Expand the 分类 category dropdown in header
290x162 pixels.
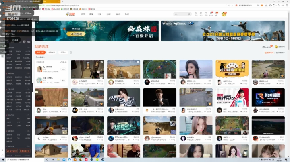(100, 14)
